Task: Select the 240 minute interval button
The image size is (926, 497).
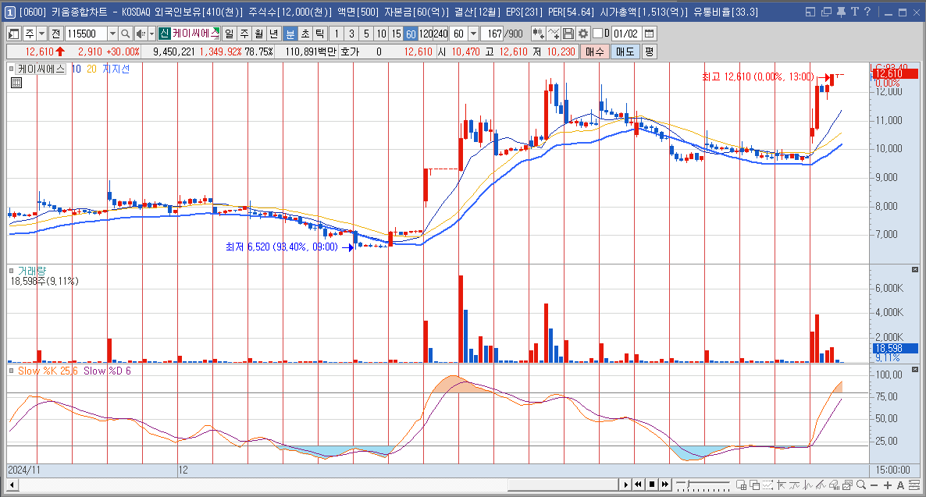Action: [440, 34]
